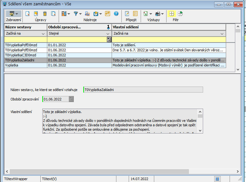Click the checklist icon in Připojit group

[x=135, y=14]
